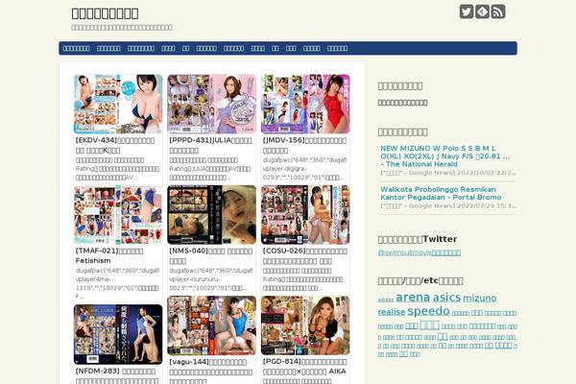
Task: Click the sidebar heading ending in Twitter
Action: pyautogui.click(x=418, y=239)
